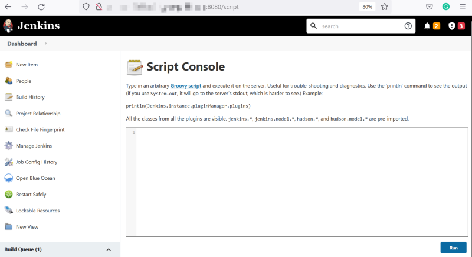Expand the Dashboard breadcrumb arrow
472x257 pixels.
pos(46,44)
